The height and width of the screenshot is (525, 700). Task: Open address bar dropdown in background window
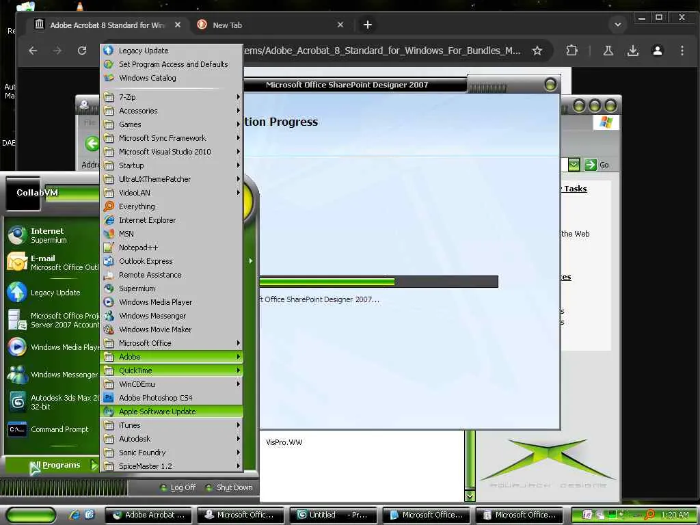click(x=574, y=165)
